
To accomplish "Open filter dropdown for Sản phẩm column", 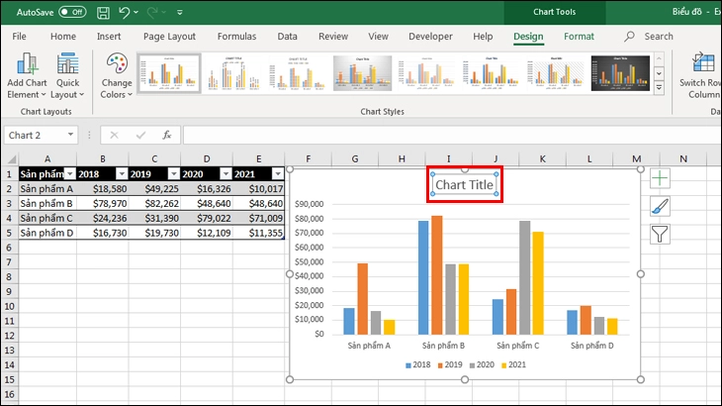I will point(69,173).
